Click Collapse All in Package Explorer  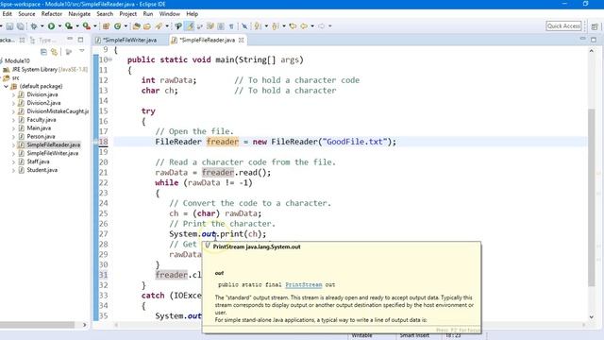(43, 52)
